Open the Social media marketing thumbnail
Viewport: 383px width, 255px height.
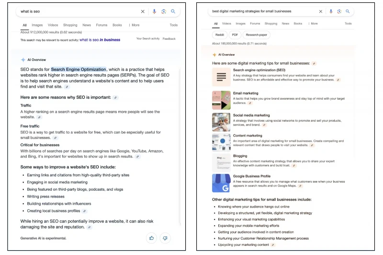(x=221, y=122)
